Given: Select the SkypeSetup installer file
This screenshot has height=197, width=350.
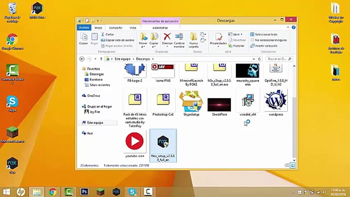Looking at the screenshot, I should click(191, 103).
